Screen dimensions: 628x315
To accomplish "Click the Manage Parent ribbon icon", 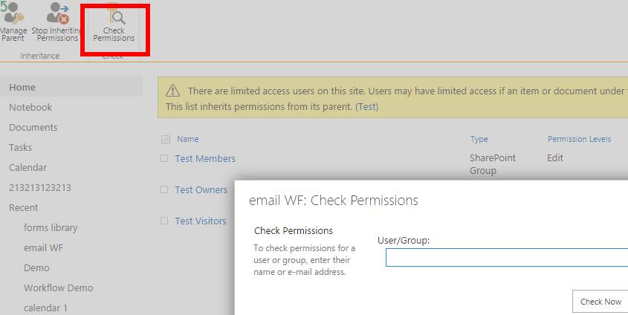I will pos(13,14).
